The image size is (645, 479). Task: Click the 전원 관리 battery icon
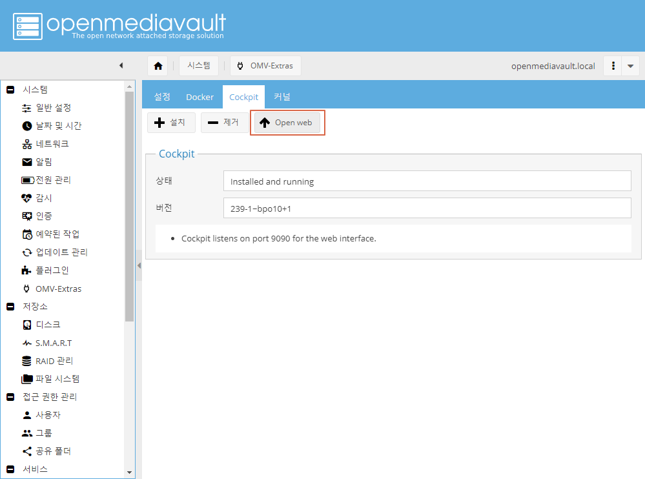pyautogui.click(x=28, y=180)
